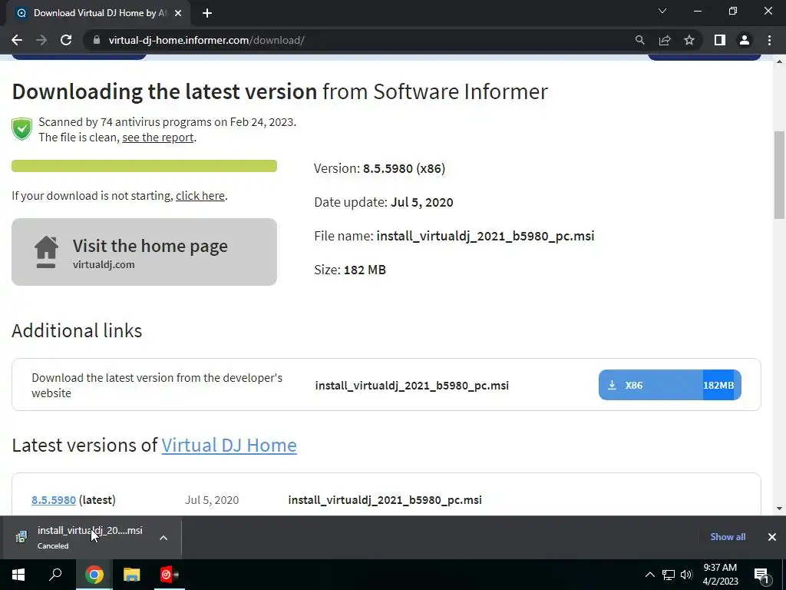The image size is (786, 590).
Task: Open the Chrome profile icon
Action: point(745,40)
